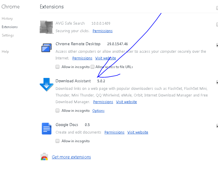
Task: Click the Chrome heading in sidebar
Action: tap(10, 7)
